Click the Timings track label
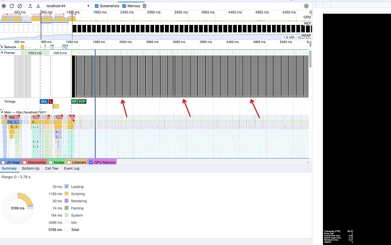This screenshot has width=391, height=245. [x=10, y=102]
